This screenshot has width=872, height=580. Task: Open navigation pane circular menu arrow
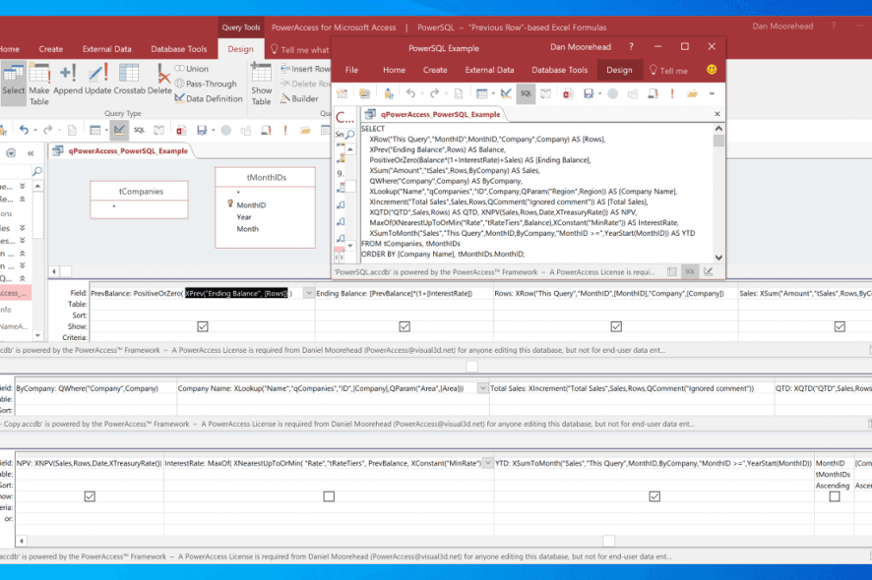pyautogui.click(x=11, y=152)
